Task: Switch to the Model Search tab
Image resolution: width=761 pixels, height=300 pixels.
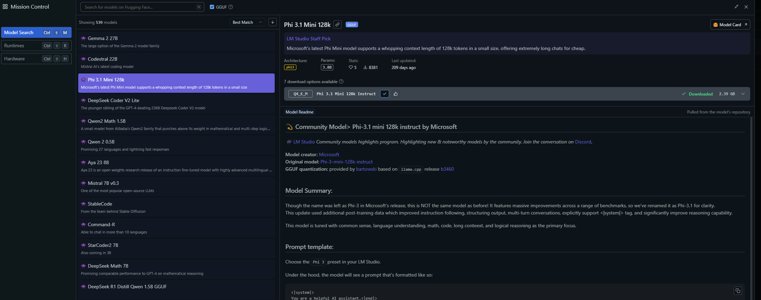Action: tap(36, 32)
